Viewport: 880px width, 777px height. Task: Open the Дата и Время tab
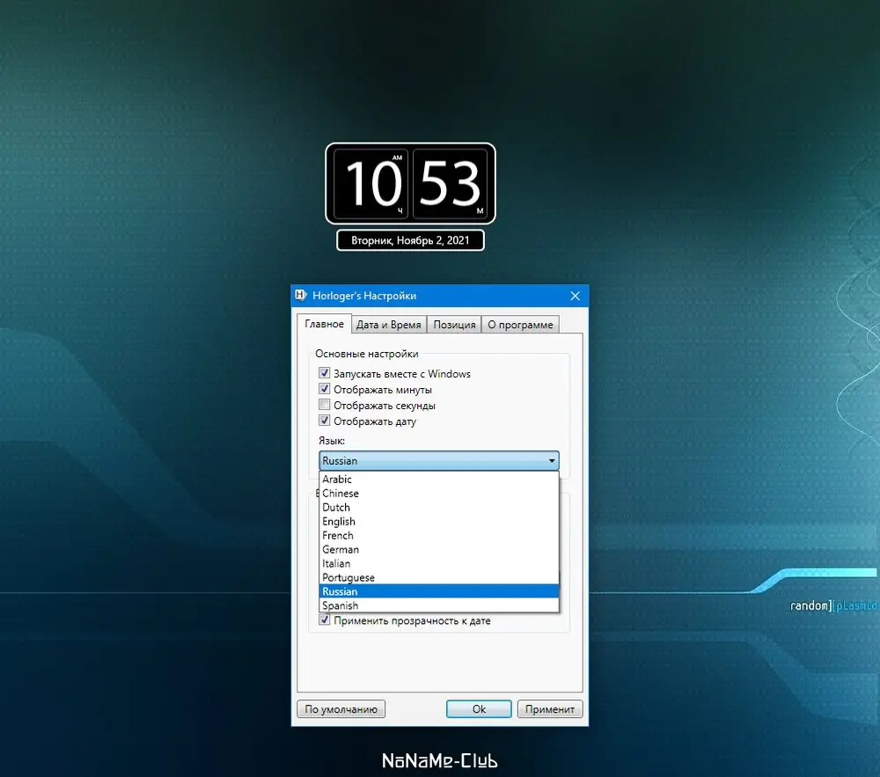388,325
